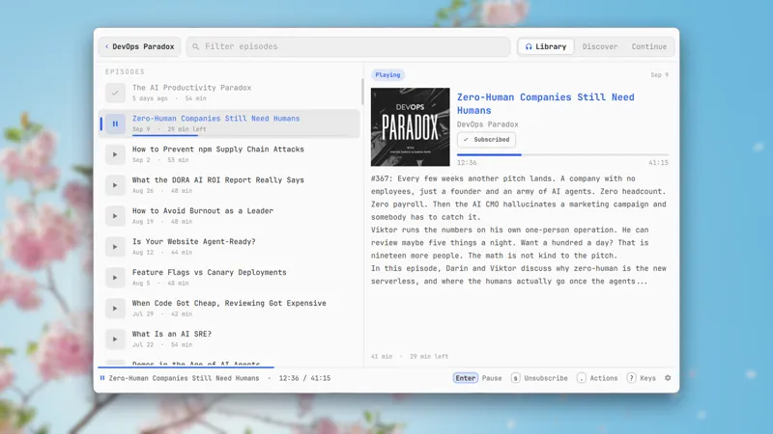This screenshot has height=434, width=773.
Task: Click the headphones icon on the Library tab
Action: [x=529, y=46]
